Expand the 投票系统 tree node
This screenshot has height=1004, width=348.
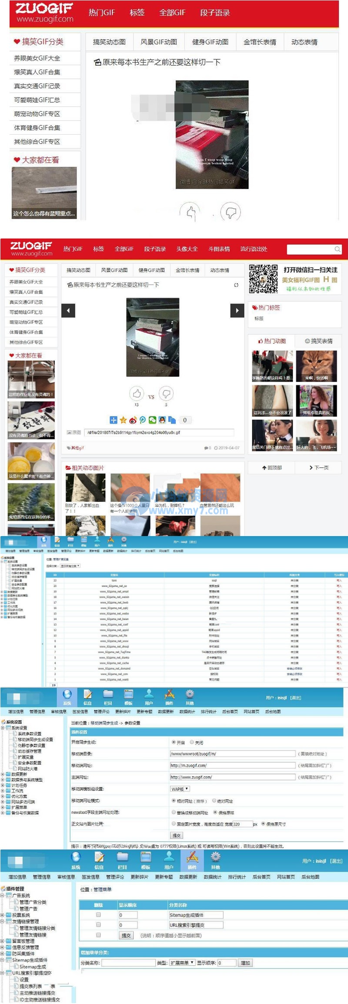tap(3, 915)
